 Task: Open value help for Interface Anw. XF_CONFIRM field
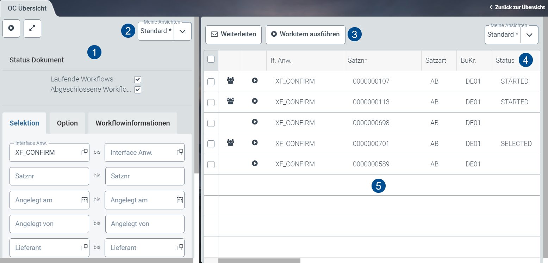tap(85, 152)
